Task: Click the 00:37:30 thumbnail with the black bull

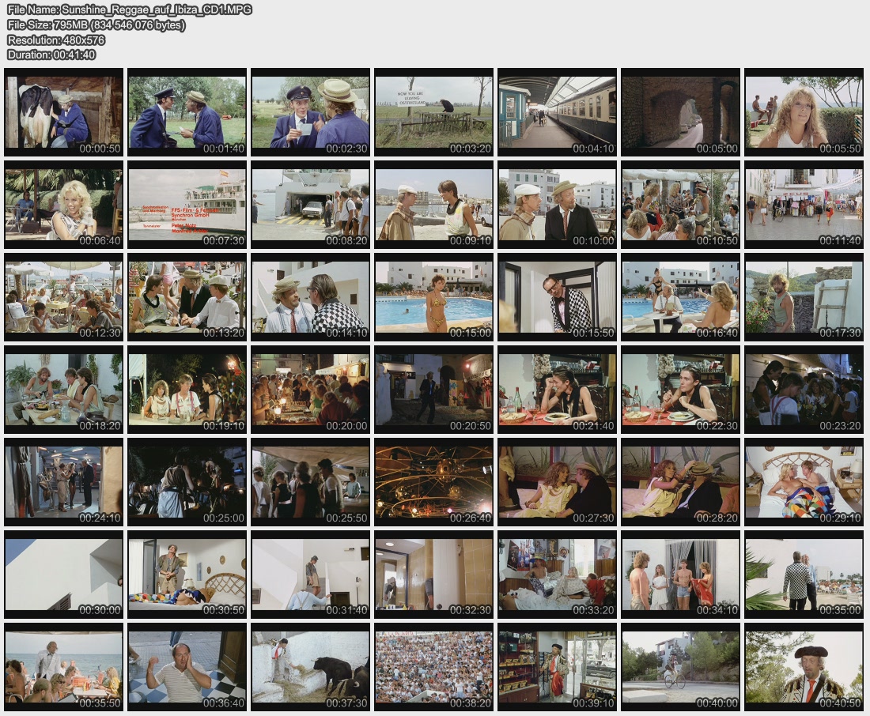Action: tap(310, 667)
